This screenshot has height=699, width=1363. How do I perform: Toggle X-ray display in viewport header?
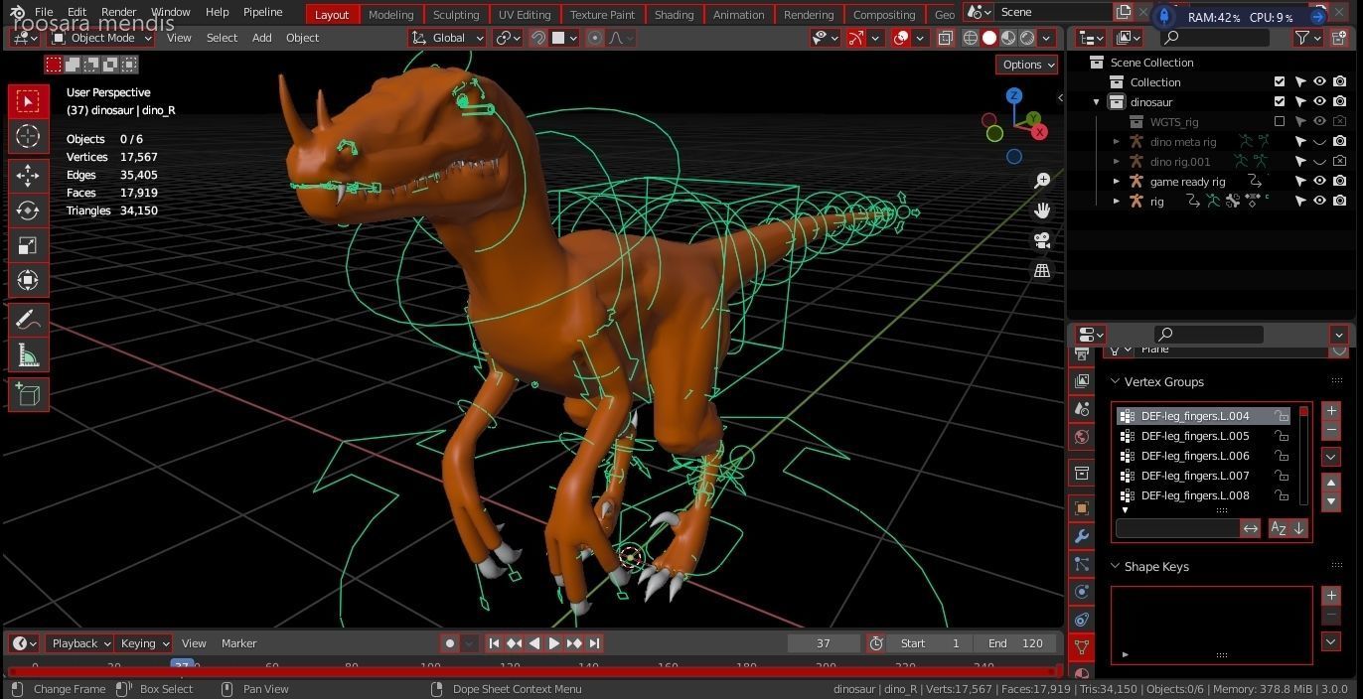[945, 38]
